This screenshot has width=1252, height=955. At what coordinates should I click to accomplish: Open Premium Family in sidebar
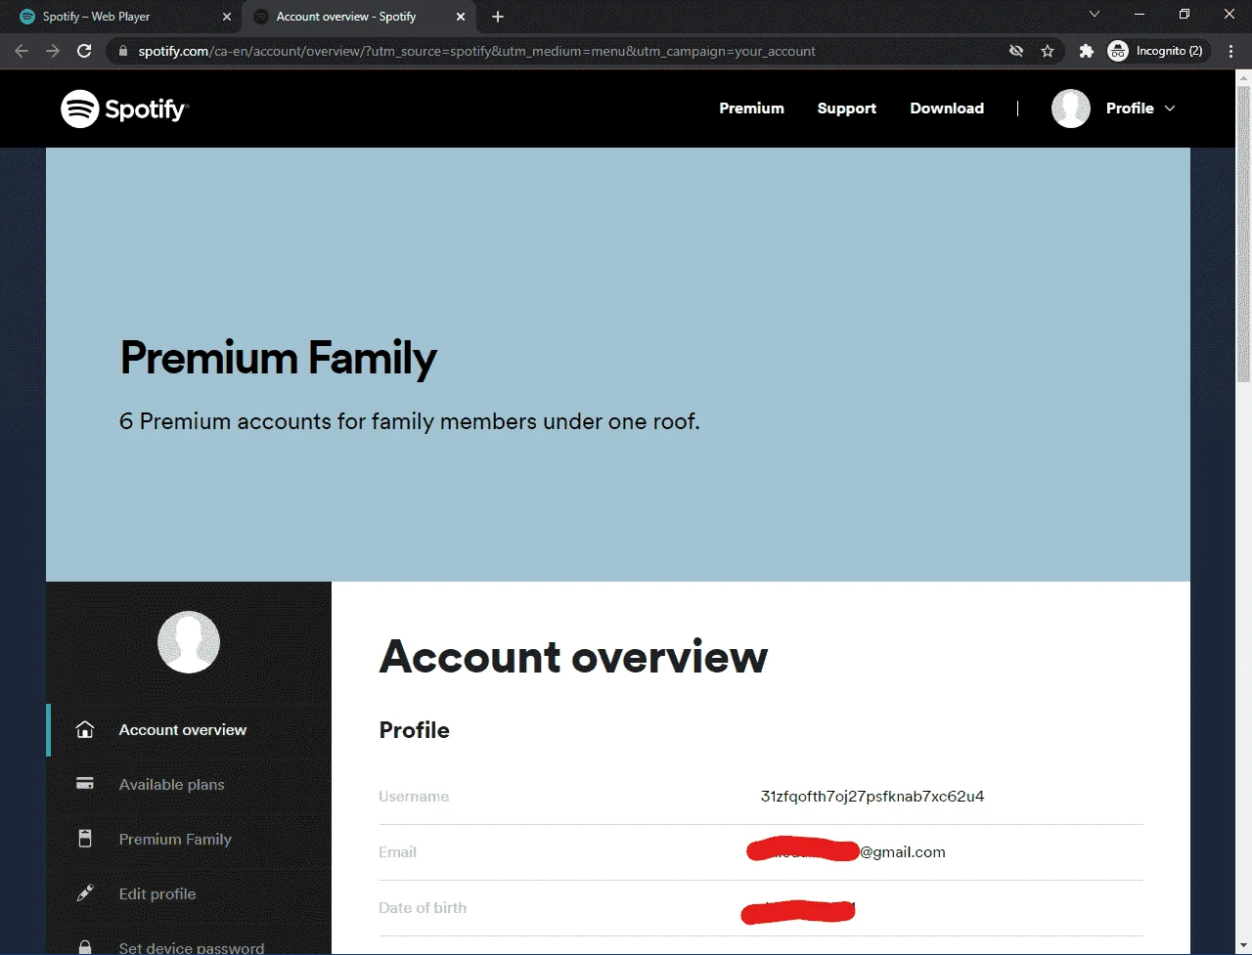(x=175, y=839)
